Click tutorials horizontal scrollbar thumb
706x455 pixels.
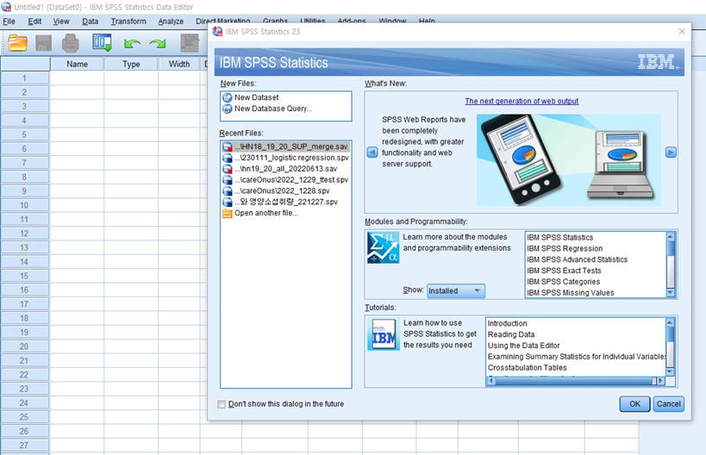pos(576,381)
